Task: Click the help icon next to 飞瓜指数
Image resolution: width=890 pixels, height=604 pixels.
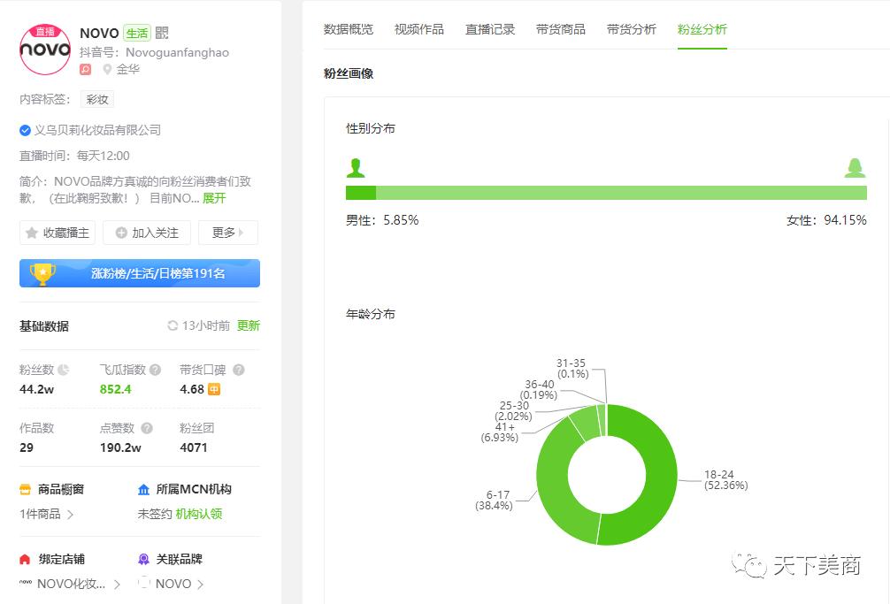Action: point(155,370)
